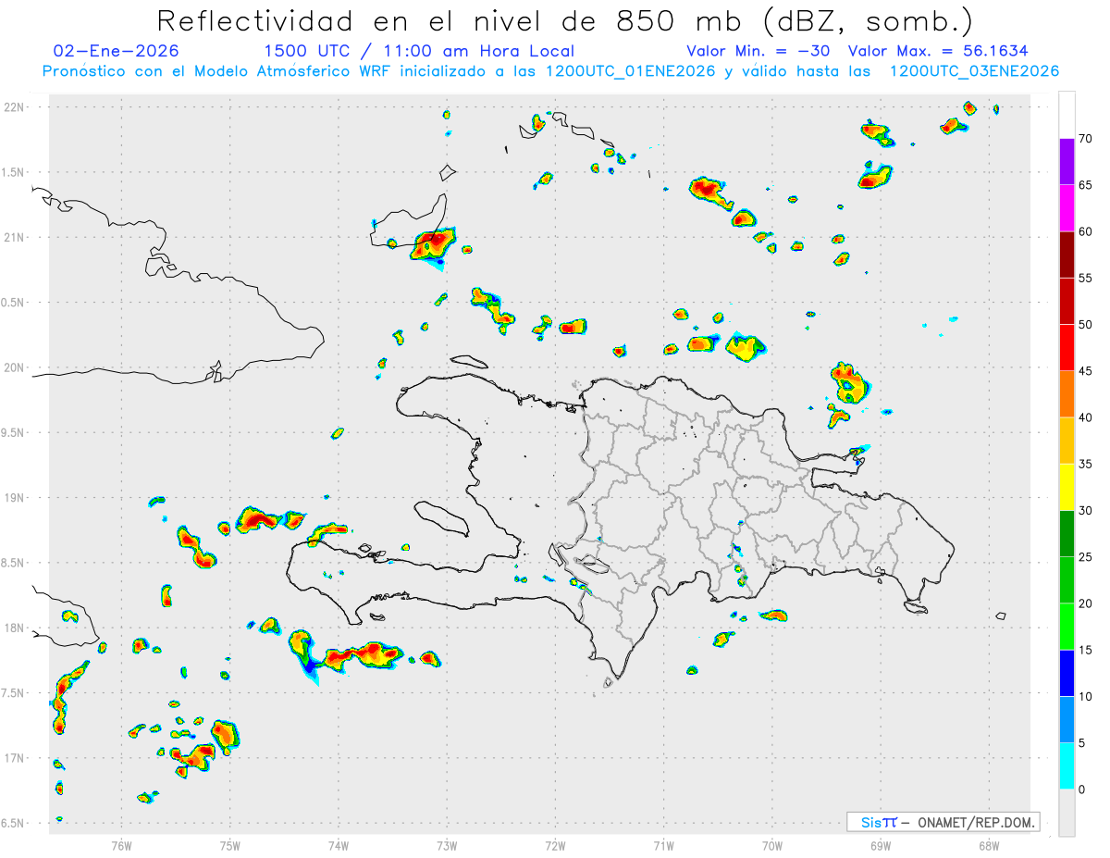
Task: Click the 'Valor Min. = -30' text
Action: [x=759, y=51]
